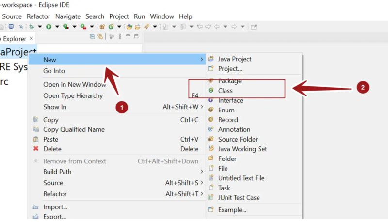Open the Navigate menu
The image size is (388, 222).
[x=68, y=16]
